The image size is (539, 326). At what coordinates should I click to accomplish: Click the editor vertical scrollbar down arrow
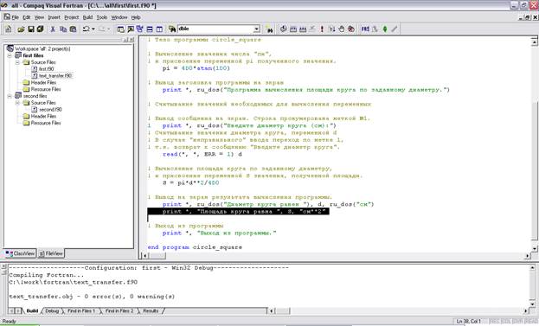point(535,248)
